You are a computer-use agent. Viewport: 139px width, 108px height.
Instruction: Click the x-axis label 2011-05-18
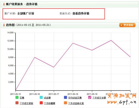click(x=73, y=94)
